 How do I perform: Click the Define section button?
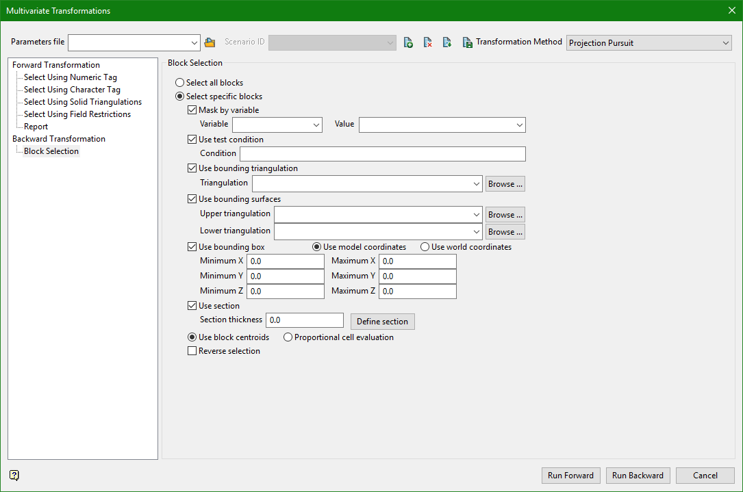[382, 322]
